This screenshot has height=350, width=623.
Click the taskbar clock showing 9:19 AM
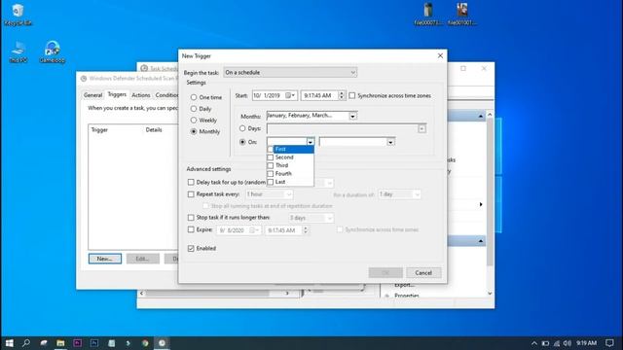[586, 343]
